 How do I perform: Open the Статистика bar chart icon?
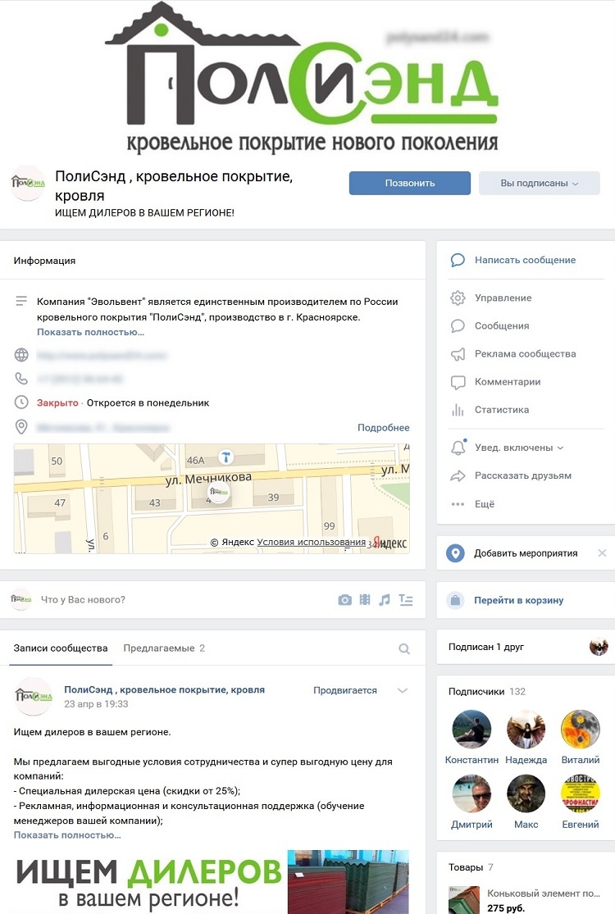click(458, 410)
